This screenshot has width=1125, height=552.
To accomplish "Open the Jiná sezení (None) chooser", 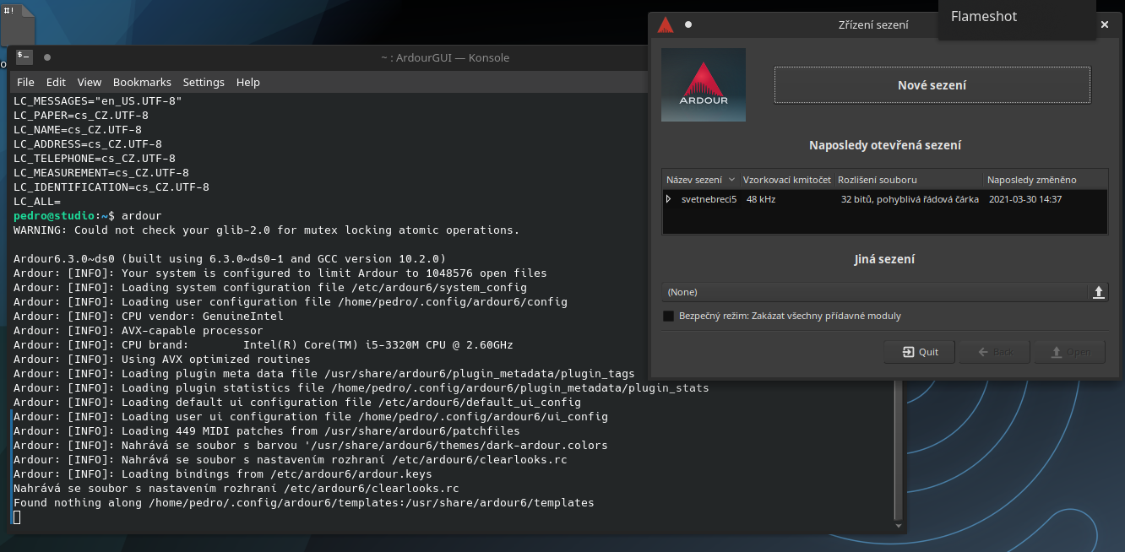I will point(875,292).
